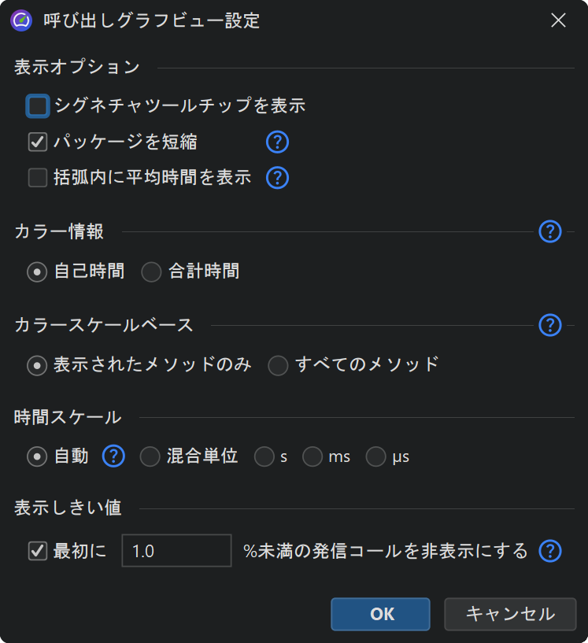Select 混合単位 time scale option
Image resolution: width=588 pixels, height=643 pixels.
pyautogui.click(x=150, y=456)
